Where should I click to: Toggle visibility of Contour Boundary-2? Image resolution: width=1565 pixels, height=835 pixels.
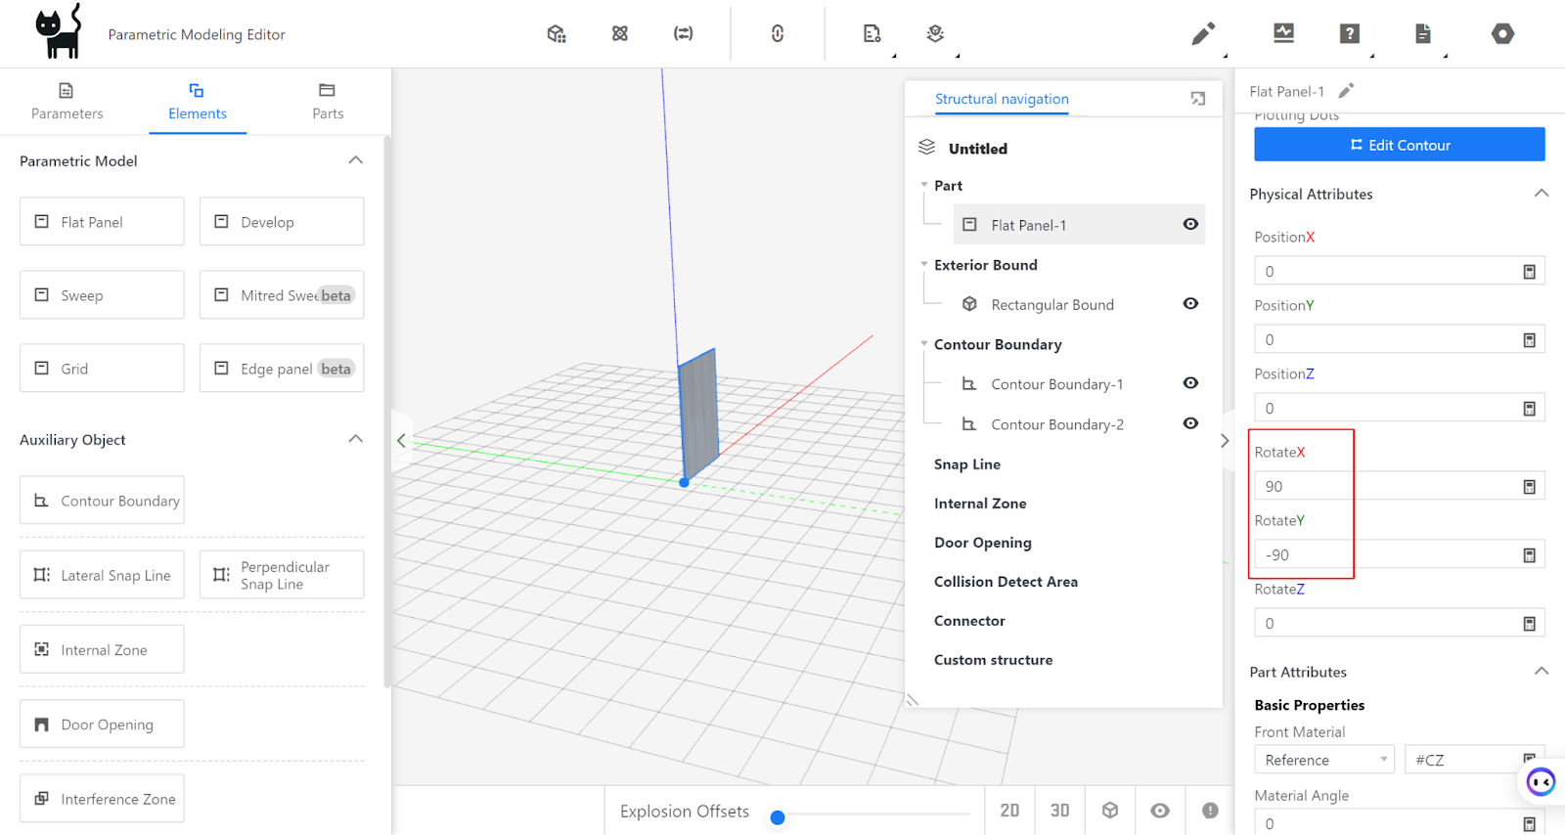coord(1190,423)
